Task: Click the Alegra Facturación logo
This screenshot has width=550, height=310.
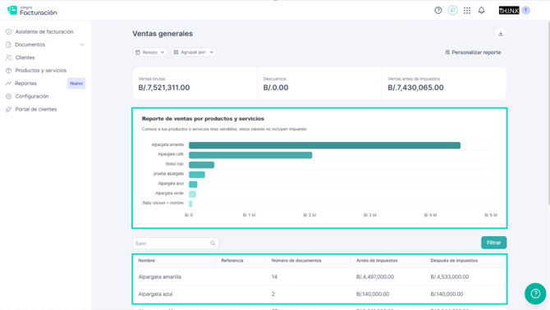Action: (32, 11)
